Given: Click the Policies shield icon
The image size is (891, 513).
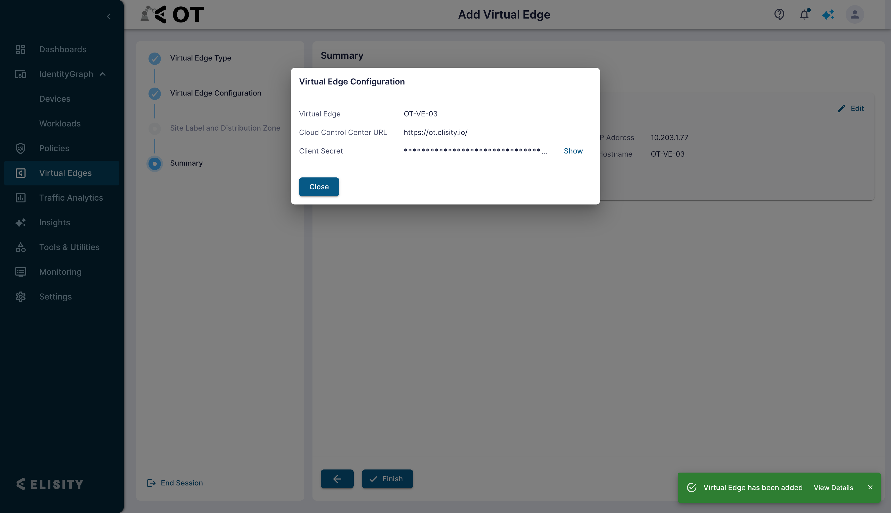Looking at the screenshot, I should point(20,148).
